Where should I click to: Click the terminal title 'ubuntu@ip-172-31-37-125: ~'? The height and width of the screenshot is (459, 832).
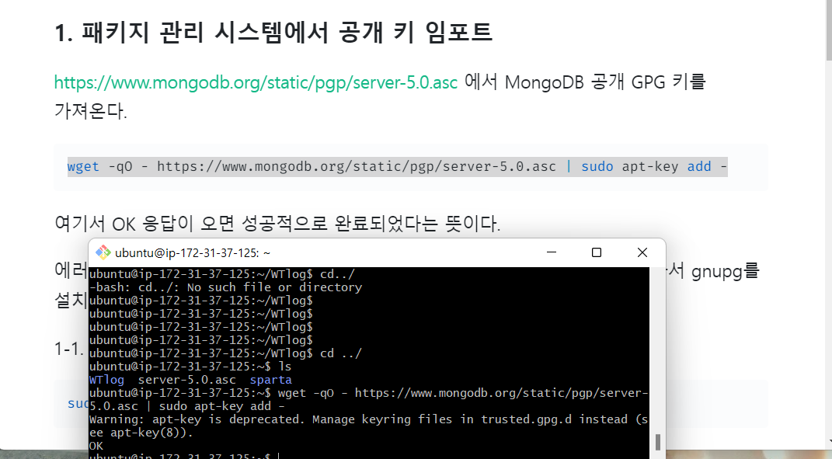193,252
